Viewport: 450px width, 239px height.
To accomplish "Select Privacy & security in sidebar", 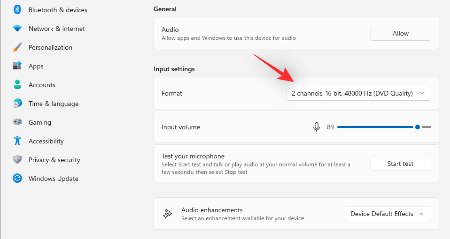I will [54, 160].
